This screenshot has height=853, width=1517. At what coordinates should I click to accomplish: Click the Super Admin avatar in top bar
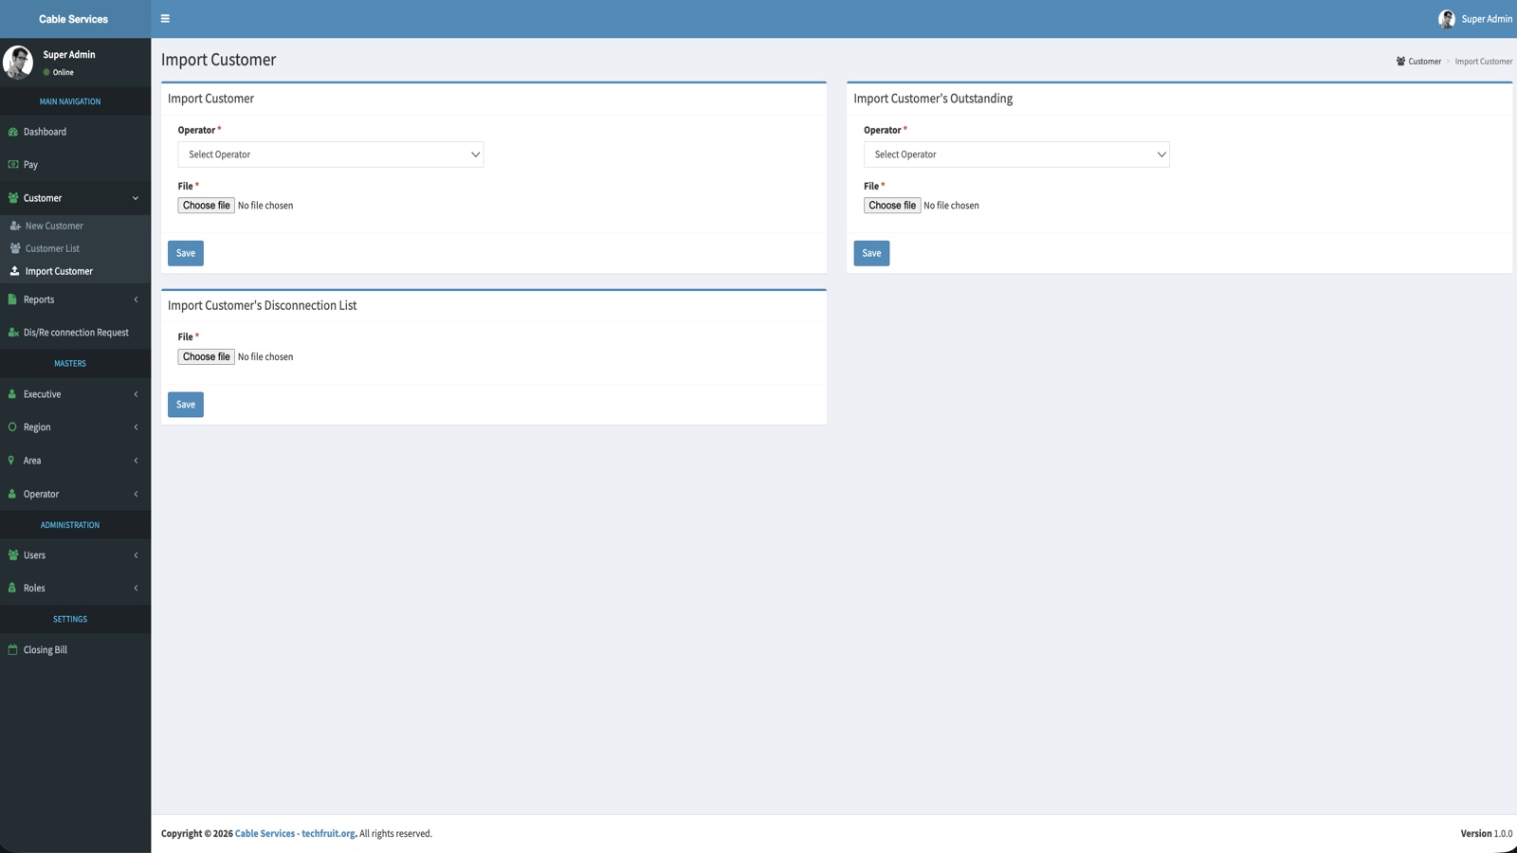1446,19
